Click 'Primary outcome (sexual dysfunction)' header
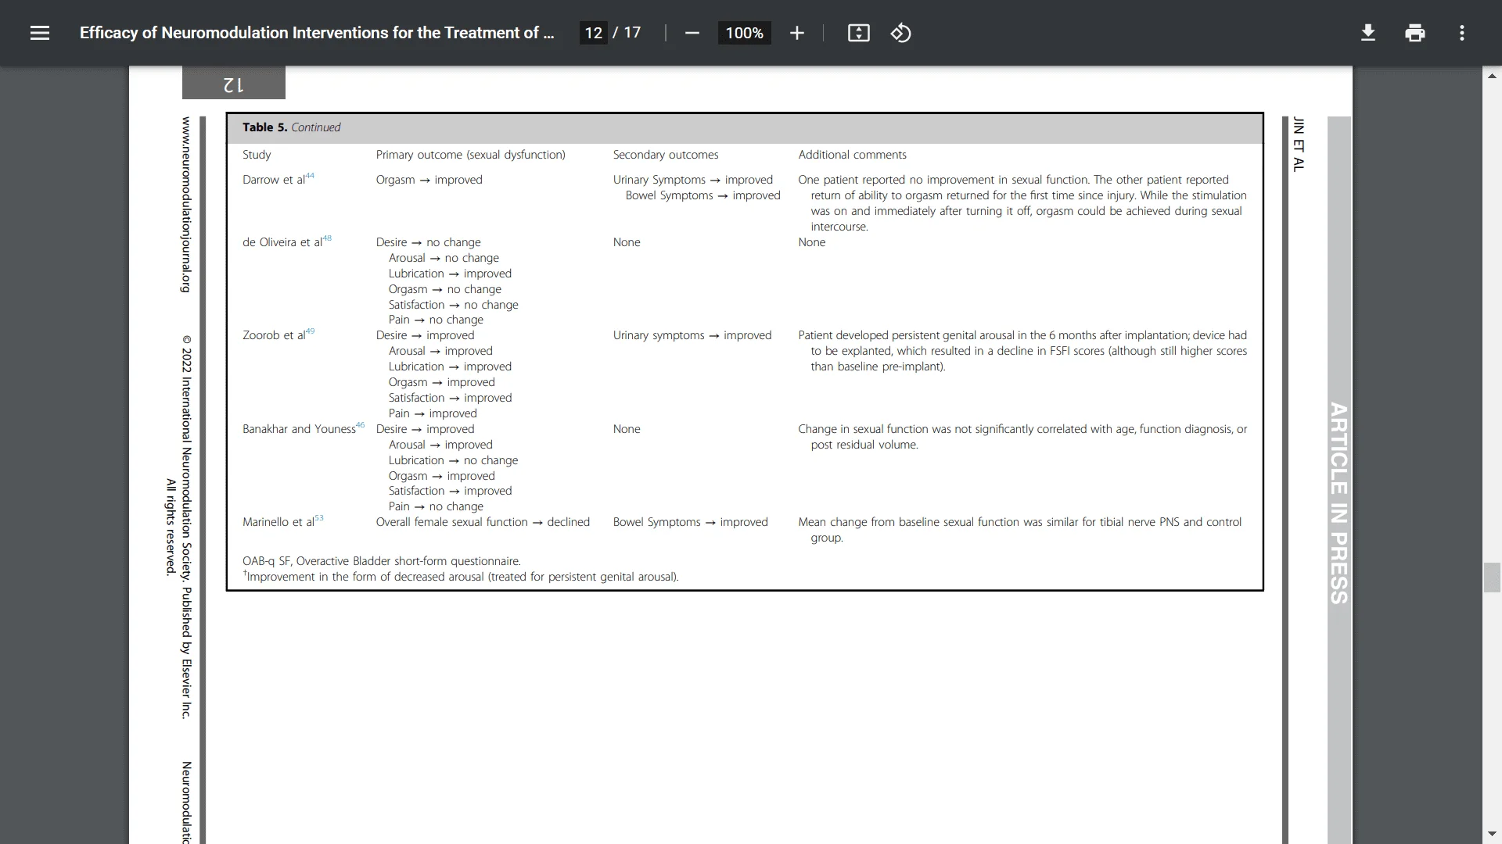Image resolution: width=1502 pixels, height=844 pixels. click(470, 155)
